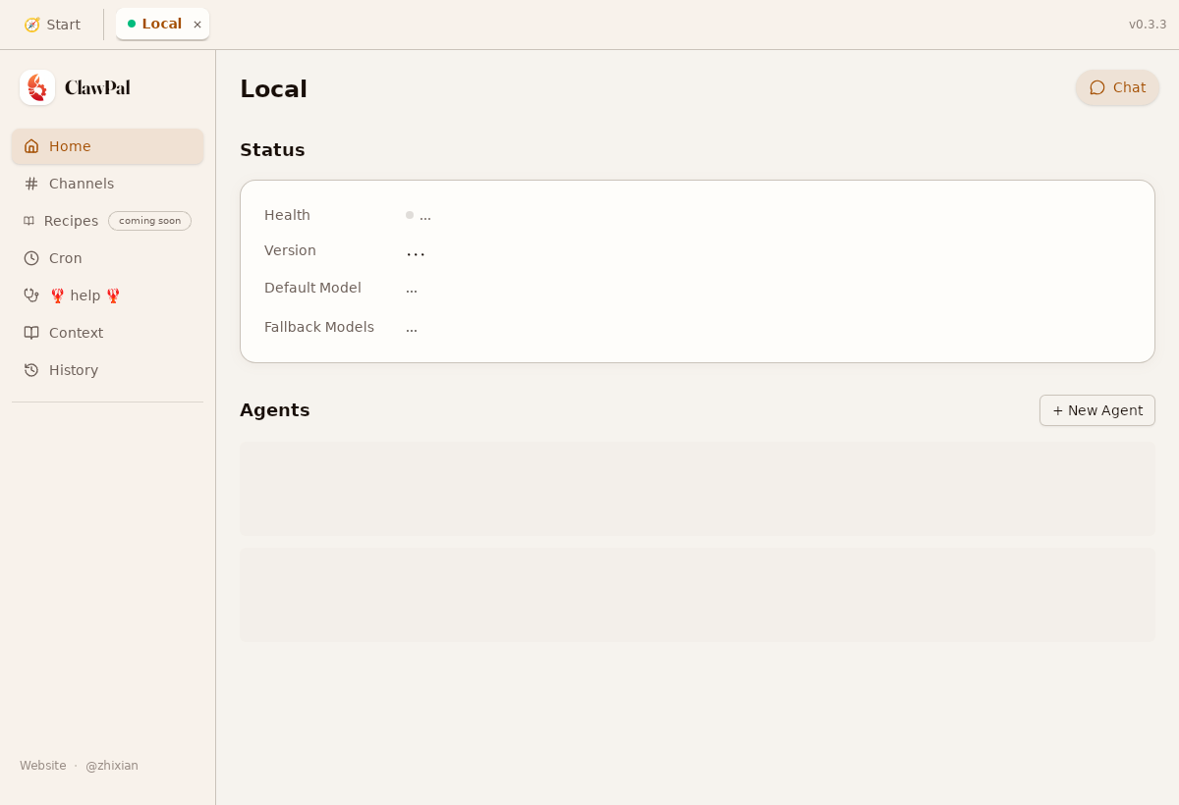Click the Health label
The height and width of the screenshot is (805, 1179).
287,215
